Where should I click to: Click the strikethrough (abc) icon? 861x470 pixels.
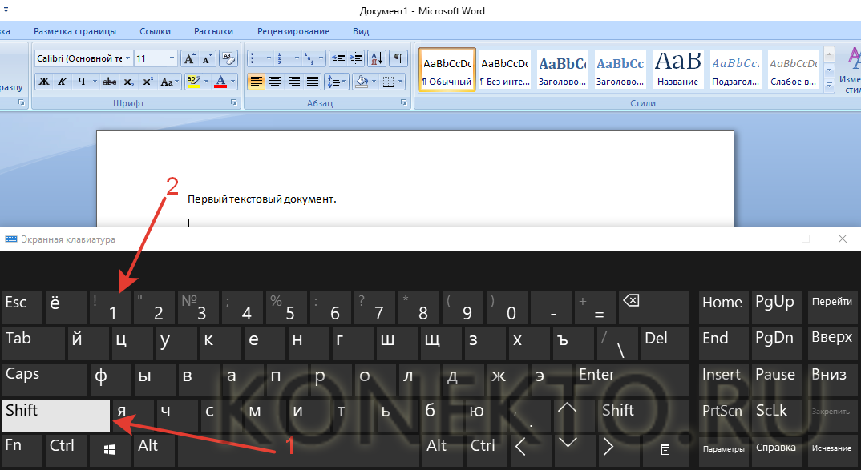pyautogui.click(x=110, y=82)
